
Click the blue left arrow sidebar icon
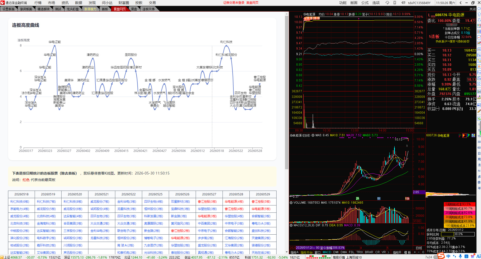click(479, 9)
